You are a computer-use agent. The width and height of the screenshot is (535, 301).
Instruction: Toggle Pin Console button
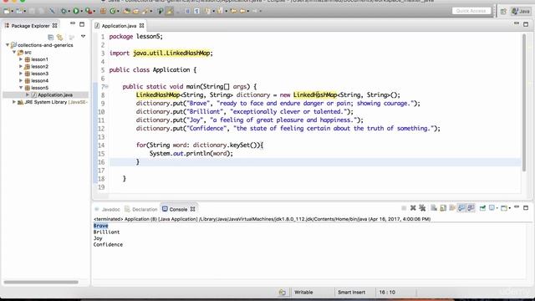[x=482, y=208]
